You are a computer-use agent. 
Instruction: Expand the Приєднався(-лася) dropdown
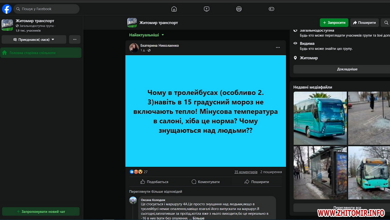(34, 40)
